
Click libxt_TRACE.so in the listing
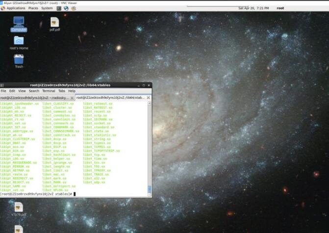click(x=96, y=175)
